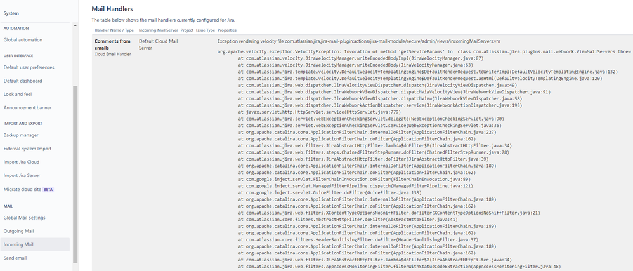Open the System section heading
Image resolution: width=633 pixels, height=271 pixels.
11,13
